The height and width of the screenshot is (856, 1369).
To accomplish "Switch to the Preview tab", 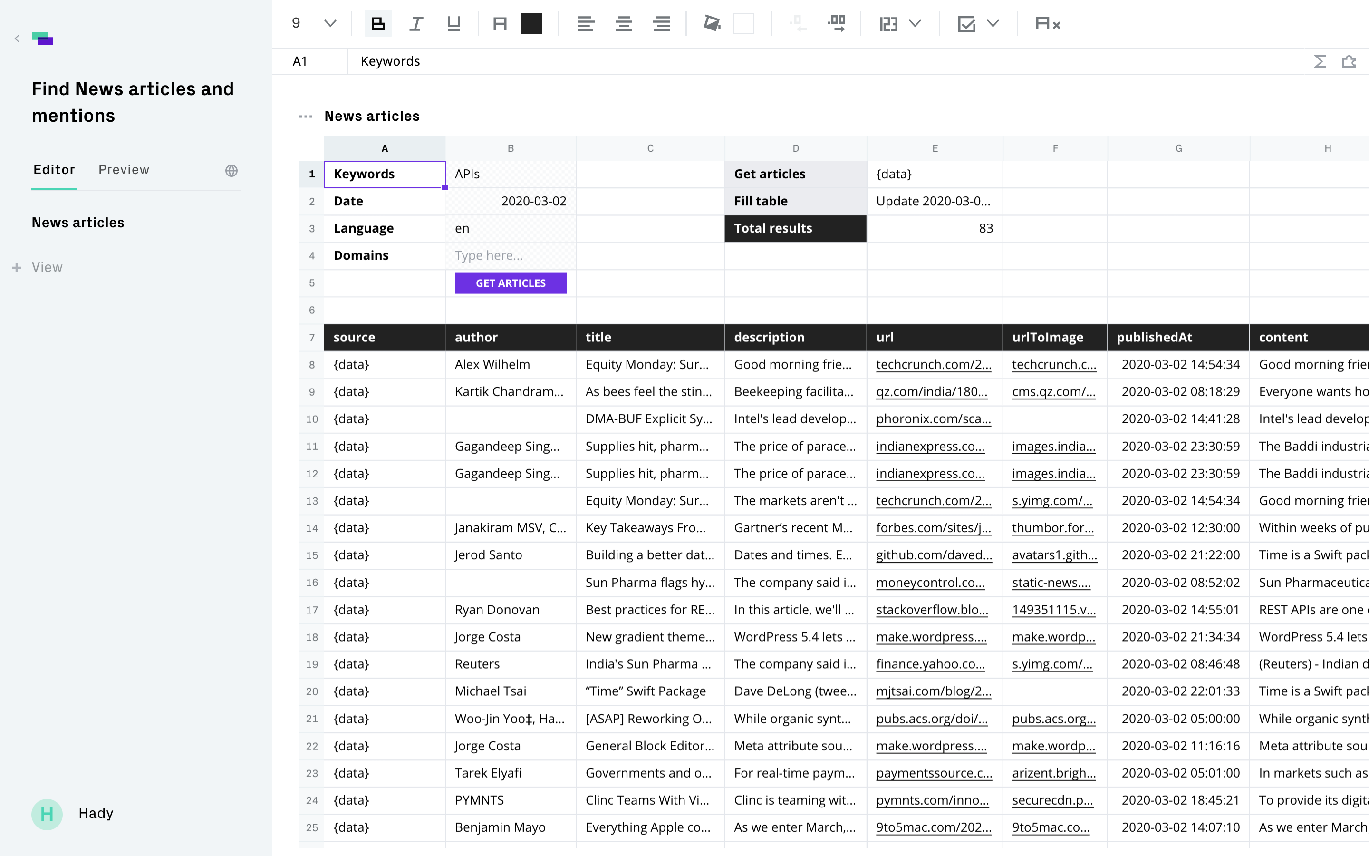I will 123,170.
